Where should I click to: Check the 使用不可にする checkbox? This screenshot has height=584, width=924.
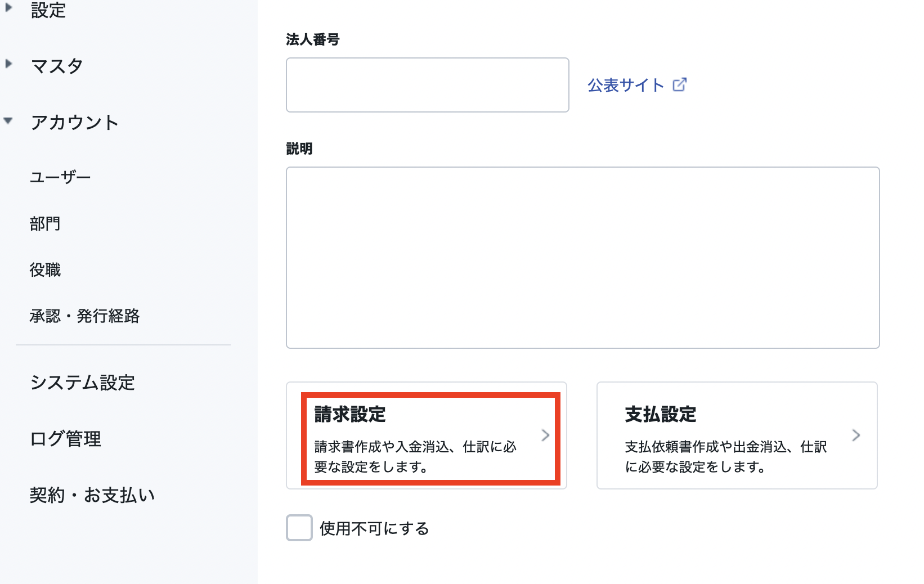tap(299, 528)
